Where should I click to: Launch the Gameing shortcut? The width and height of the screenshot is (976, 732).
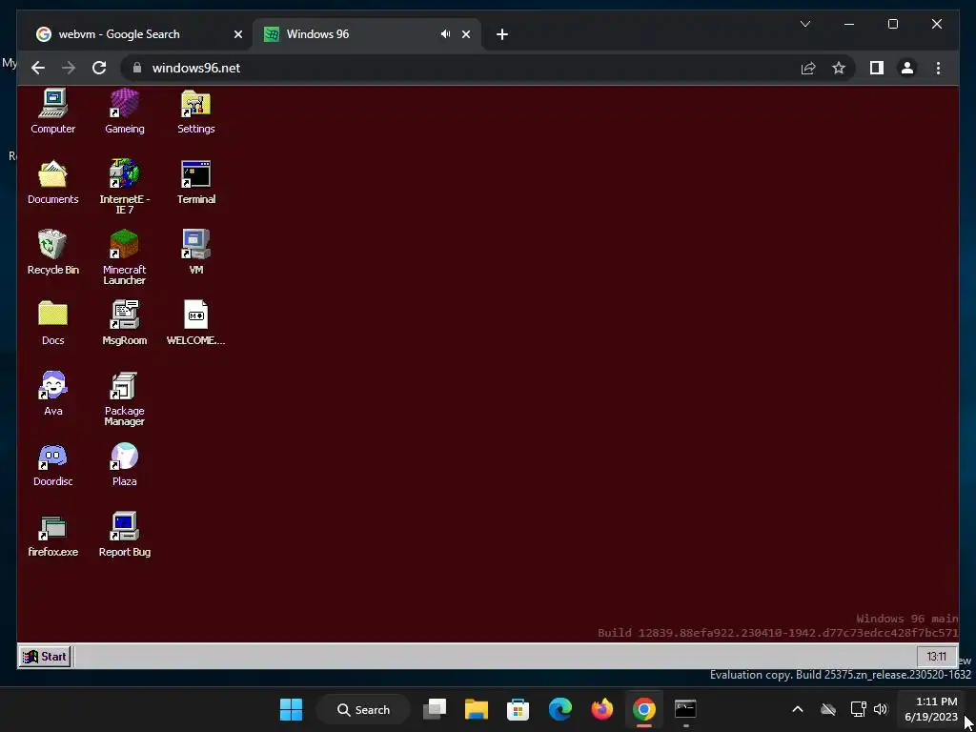125,112
